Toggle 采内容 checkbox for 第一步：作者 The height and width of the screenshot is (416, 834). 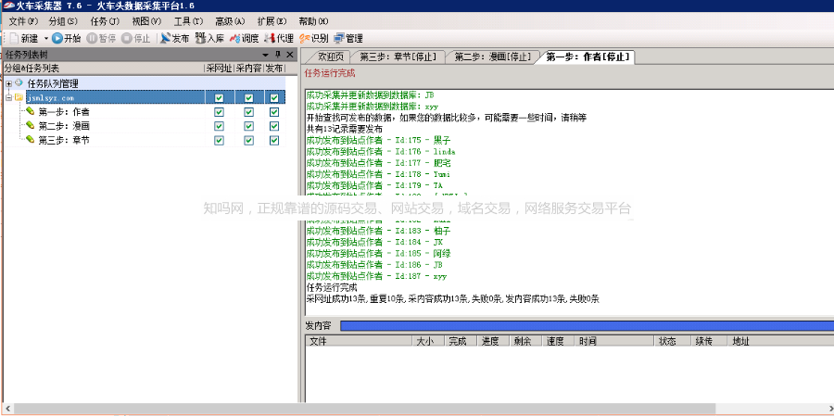click(248, 112)
